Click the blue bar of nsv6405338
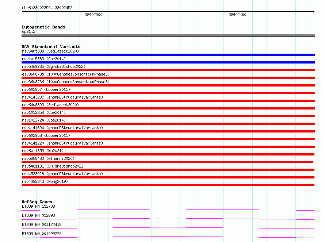 pyautogui.click(x=168, y=55)
